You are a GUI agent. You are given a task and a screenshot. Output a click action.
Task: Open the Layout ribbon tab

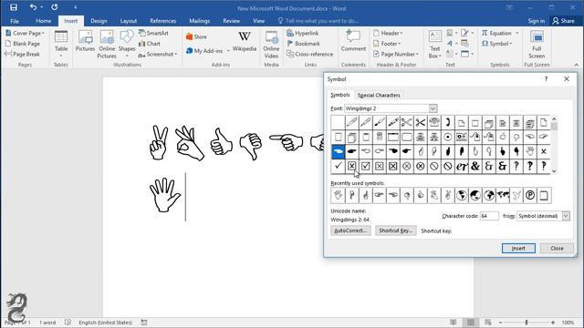coord(129,21)
